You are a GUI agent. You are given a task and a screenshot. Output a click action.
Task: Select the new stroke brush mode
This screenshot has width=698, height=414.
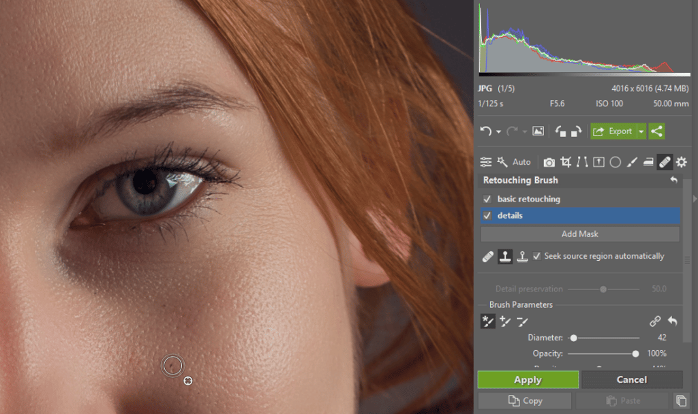[488, 321]
